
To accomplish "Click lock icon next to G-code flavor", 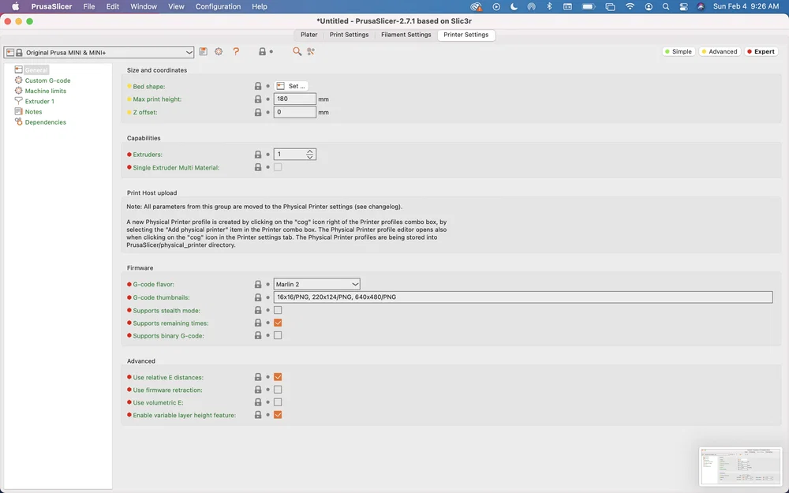I will point(258,284).
